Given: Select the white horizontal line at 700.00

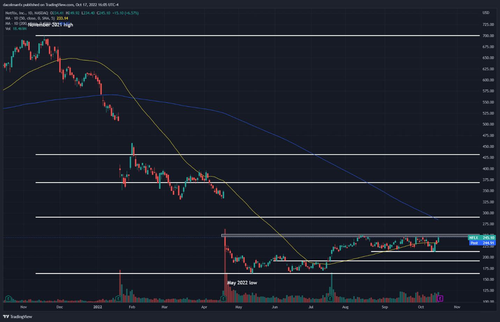Looking at the screenshot, I should (x=258, y=36).
